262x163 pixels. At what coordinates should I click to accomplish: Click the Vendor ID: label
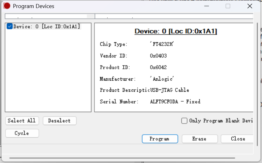click(114, 56)
